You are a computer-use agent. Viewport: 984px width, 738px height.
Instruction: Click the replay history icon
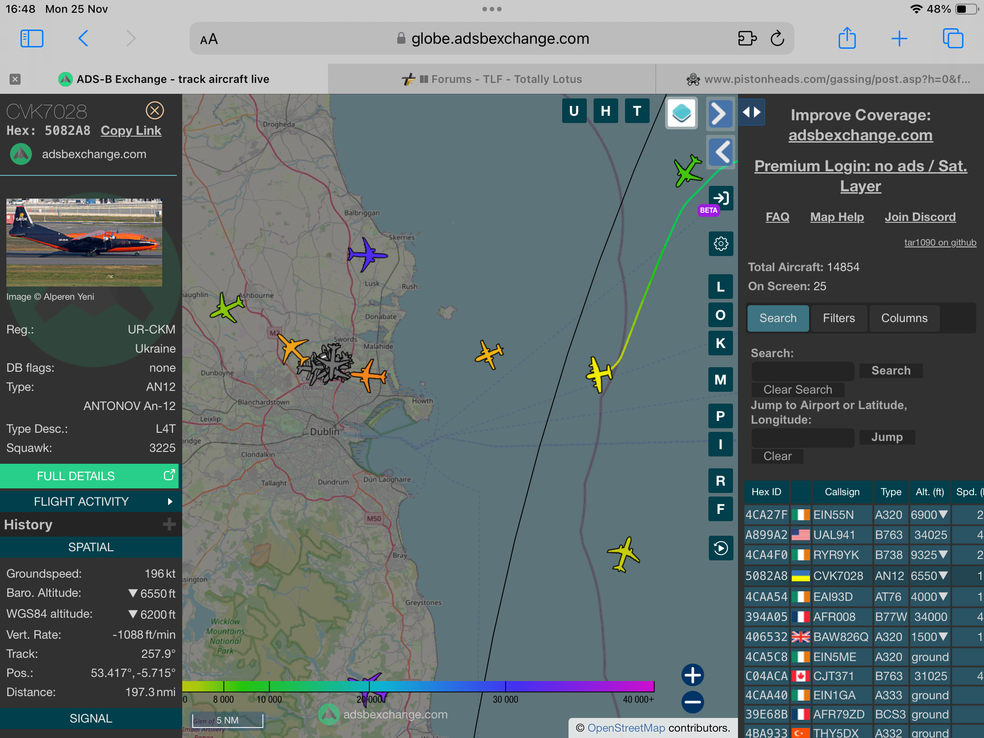coord(721,548)
